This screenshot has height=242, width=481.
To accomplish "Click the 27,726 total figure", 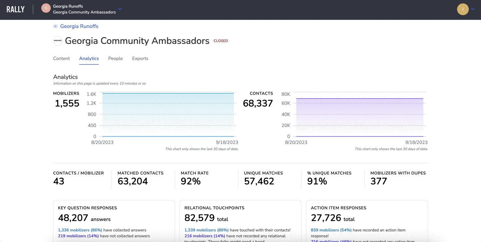I will [333, 218].
